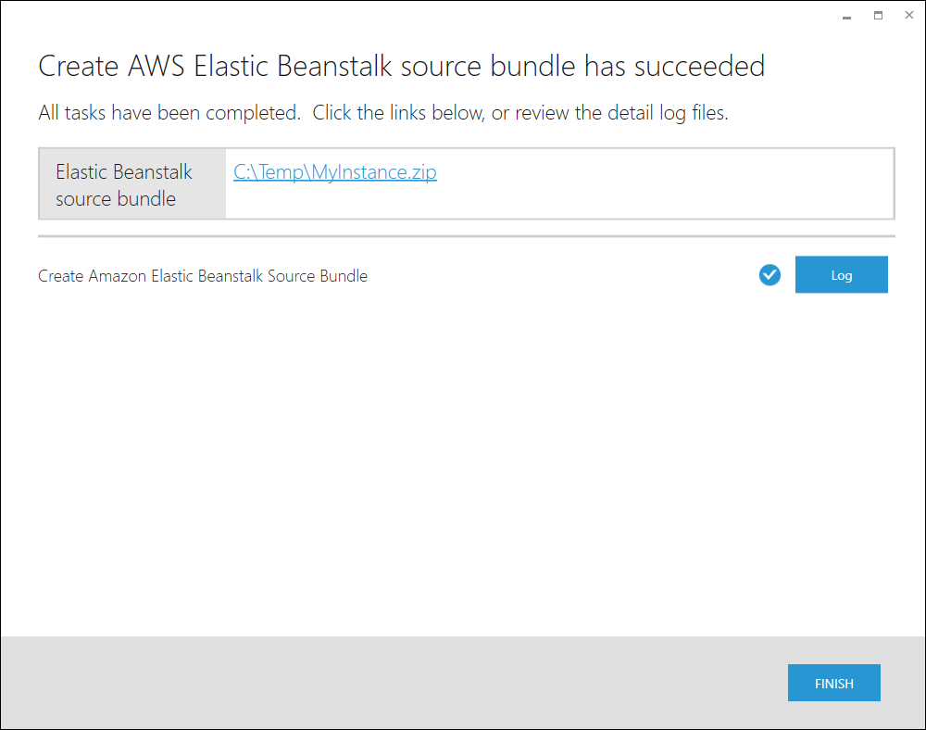Click the Create Amazon Elastic Beanstalk task entry
Image resolution: width=926 pixels, height=730 pixels.
click(x=202, y=275)
